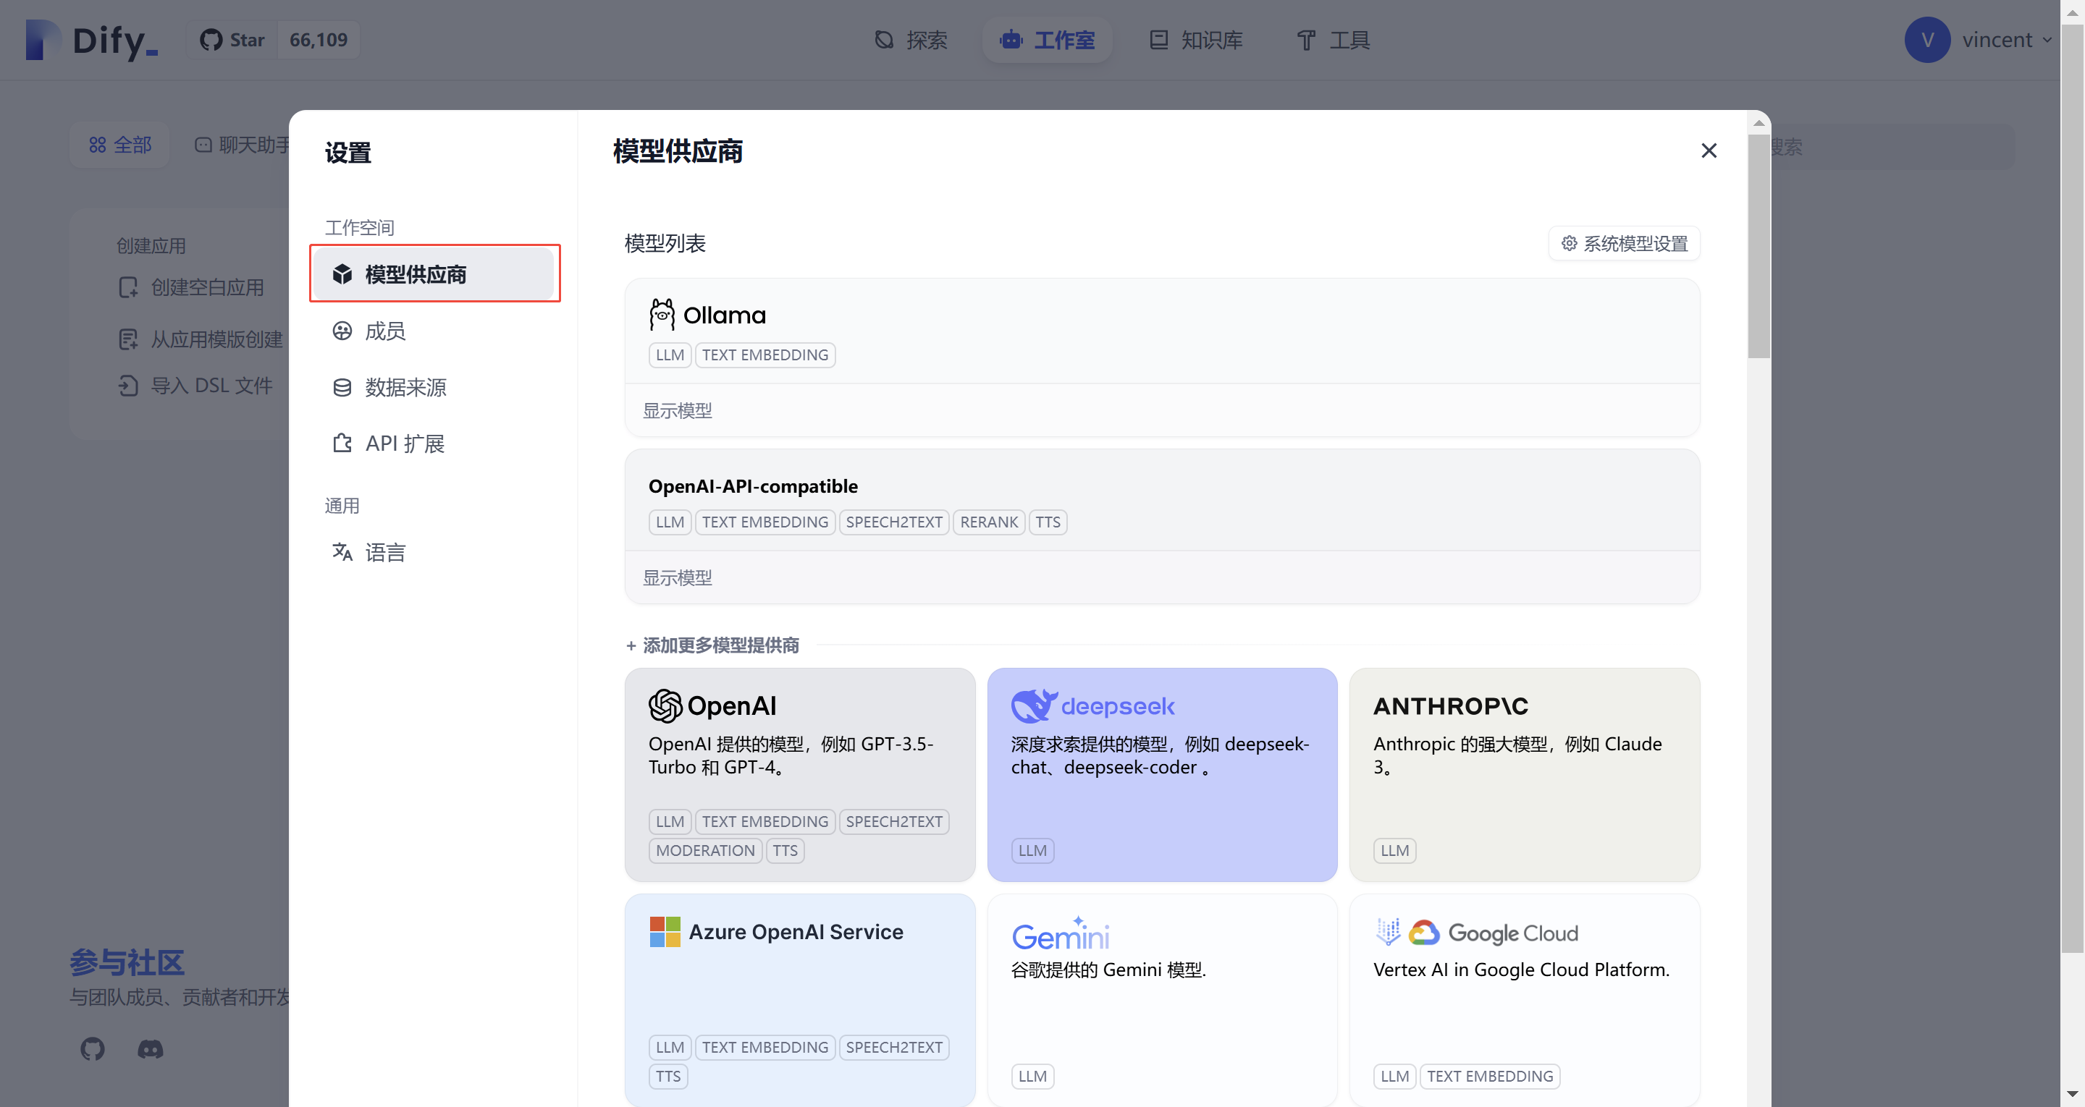Click the RERANK tag on OpenAI-API-compatible
The width and height of the screenshot is (2085, 1107).
coord(988,521)
